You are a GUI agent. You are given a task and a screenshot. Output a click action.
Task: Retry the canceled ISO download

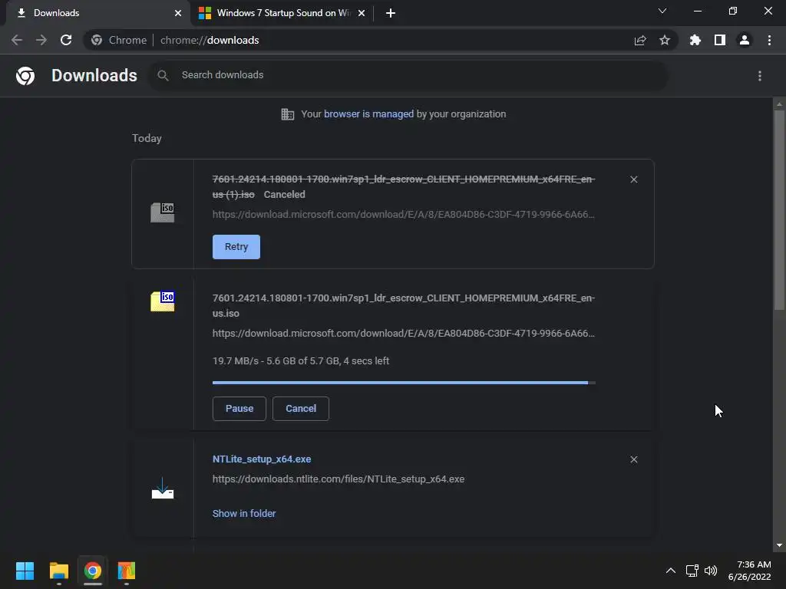tap(236, 247)
